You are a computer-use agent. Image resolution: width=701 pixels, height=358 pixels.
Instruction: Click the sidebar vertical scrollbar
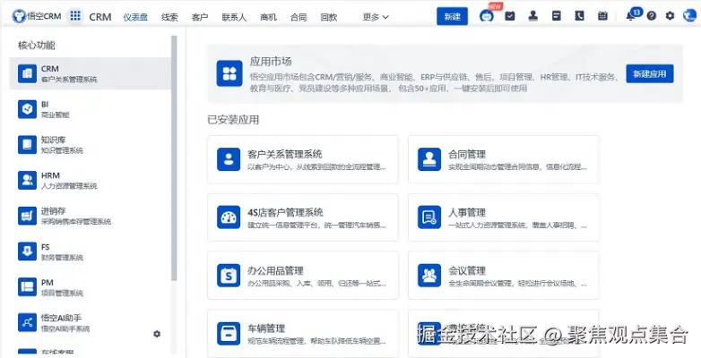174,158
